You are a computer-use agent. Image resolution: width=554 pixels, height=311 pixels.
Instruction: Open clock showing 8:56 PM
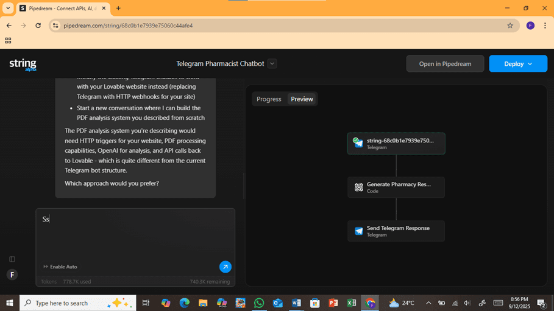click(x=519, y=303)
